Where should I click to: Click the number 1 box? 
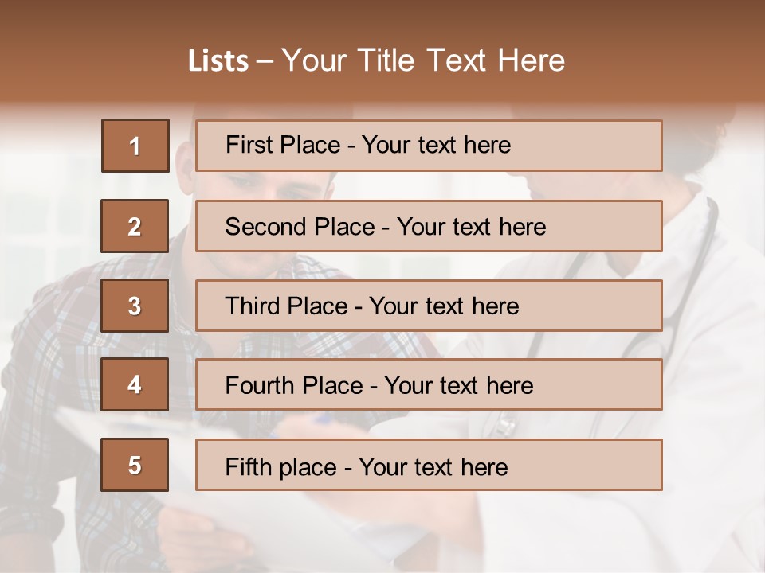pyautogui.click(x=135, y=146)
